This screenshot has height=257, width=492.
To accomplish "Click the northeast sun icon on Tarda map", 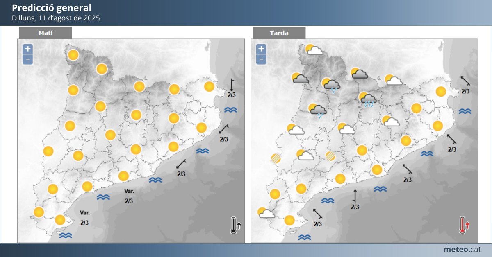I will [441, 91].
